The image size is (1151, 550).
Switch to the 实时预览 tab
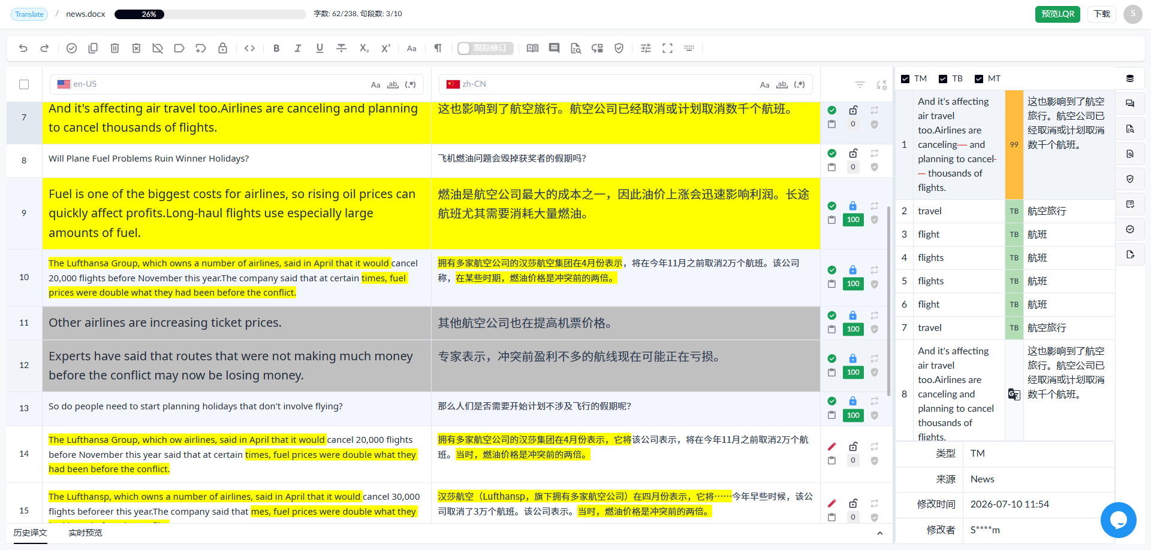[85, 533]
